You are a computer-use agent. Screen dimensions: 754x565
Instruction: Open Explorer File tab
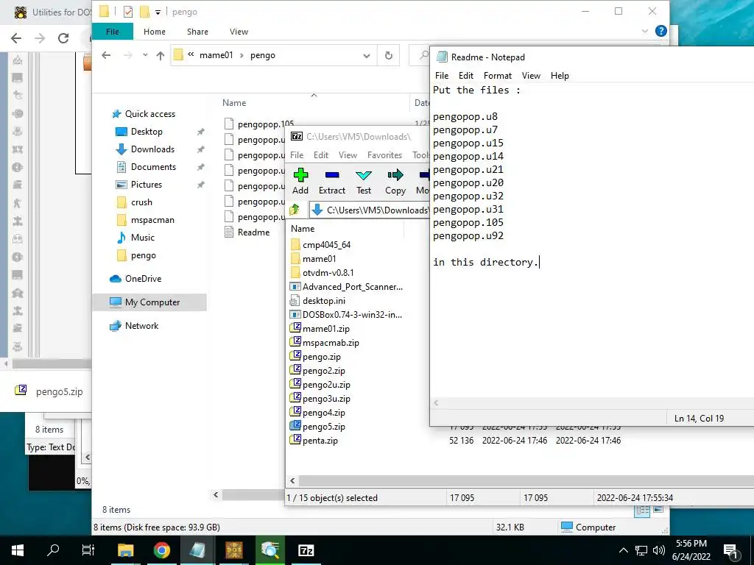[113, 32]
